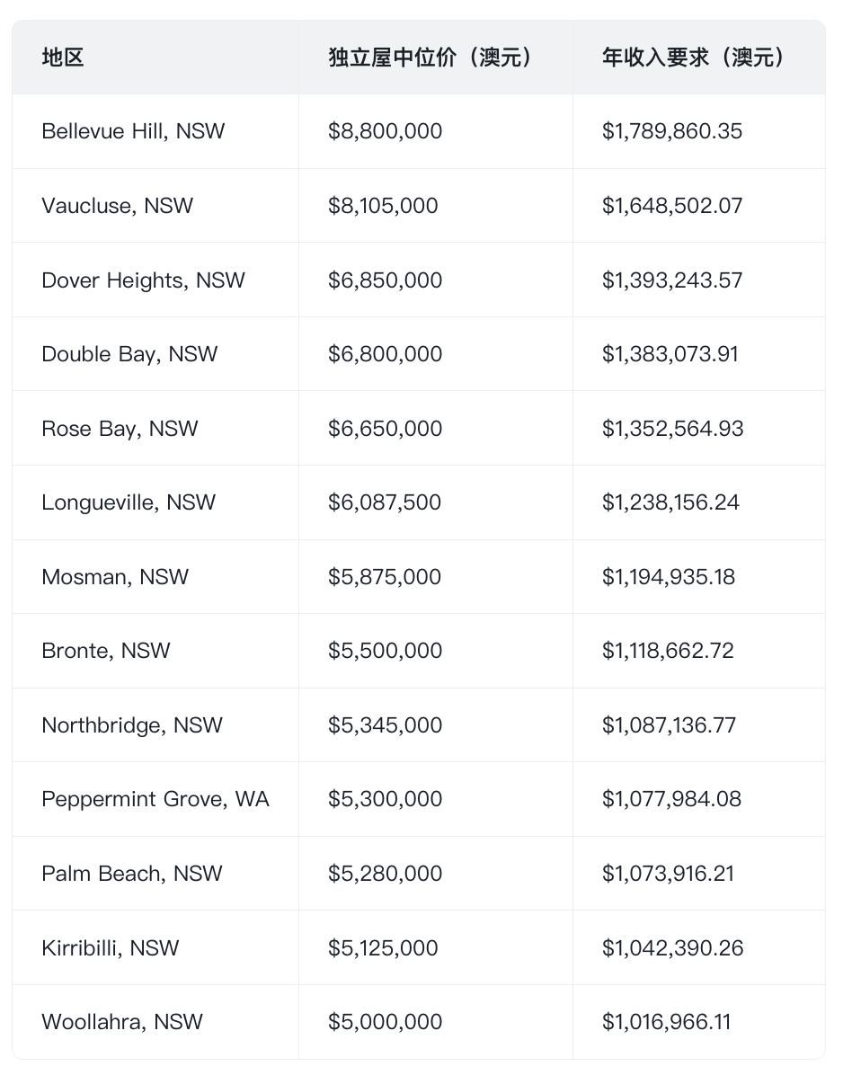Click the Kirribilli, NSW cell
This screenshot has width=843, height=1075.
click(x=110, y=948)
